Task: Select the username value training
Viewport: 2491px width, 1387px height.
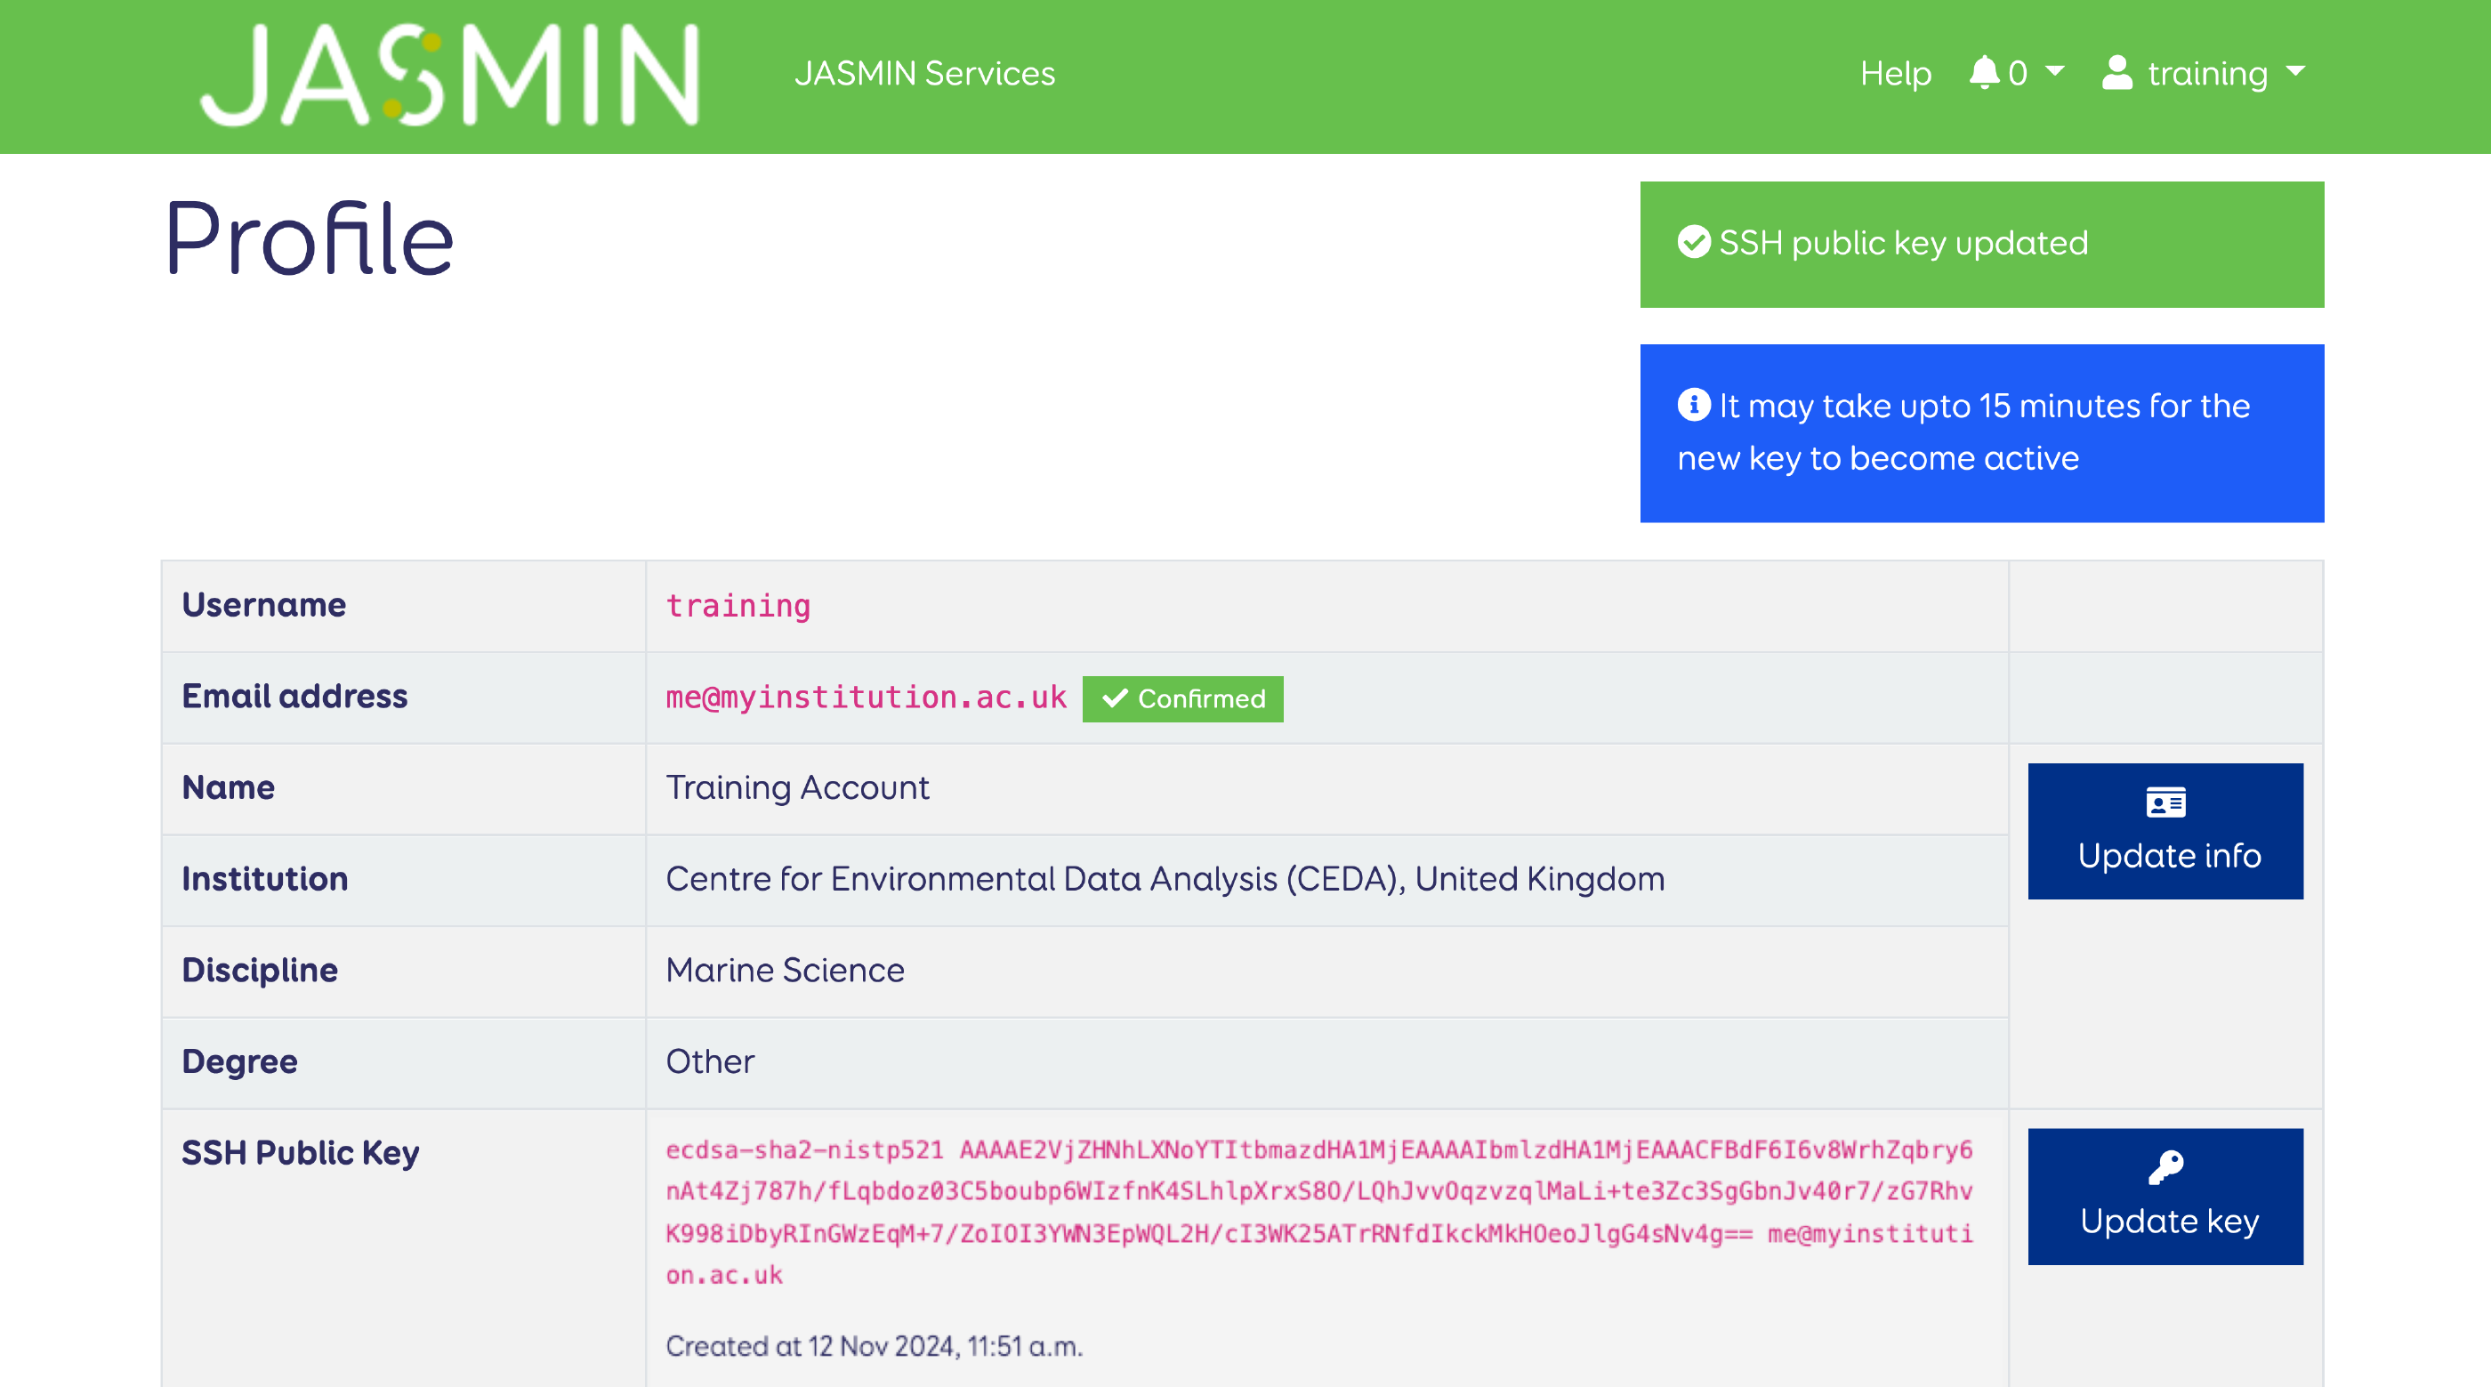Action: click(x=738, y=606)
